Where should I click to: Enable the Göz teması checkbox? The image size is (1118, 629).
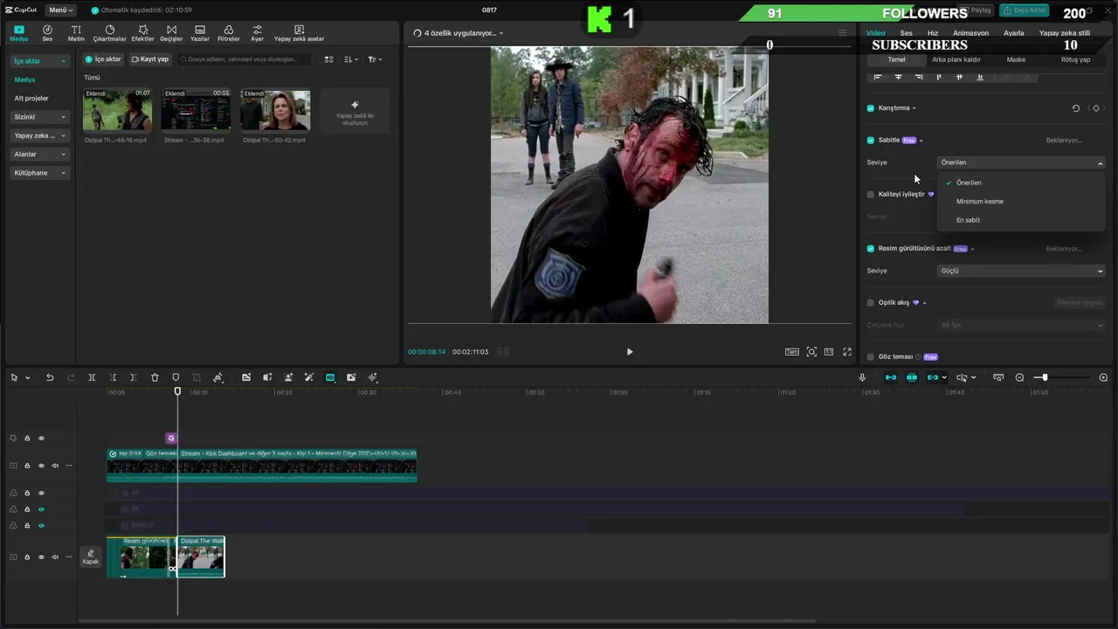click(870, 356)
